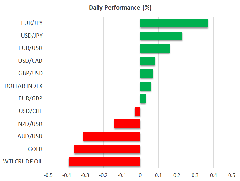
Task: Click the green USD/CAD bar
Action: click(x=147, y=61)
